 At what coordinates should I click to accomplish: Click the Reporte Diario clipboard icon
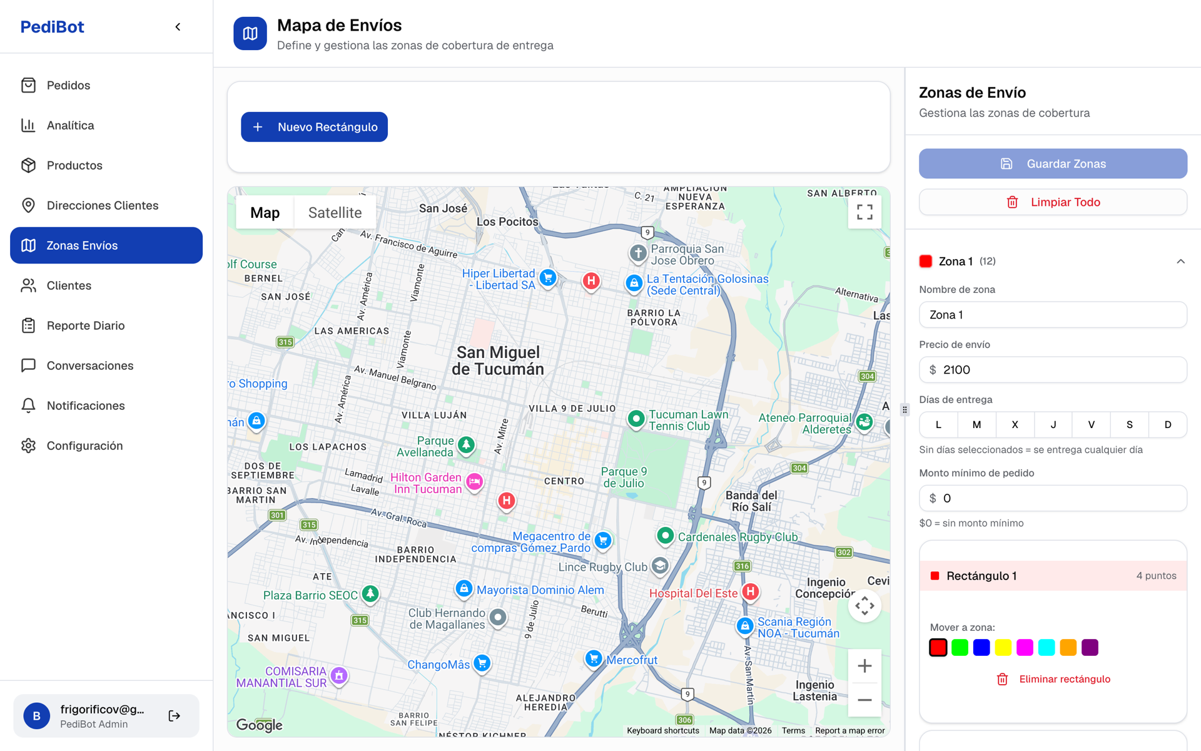coord(28,325)
